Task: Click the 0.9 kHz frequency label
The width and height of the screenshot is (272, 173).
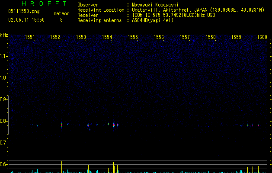Action: pyautogui.click(x=3, y=99)
